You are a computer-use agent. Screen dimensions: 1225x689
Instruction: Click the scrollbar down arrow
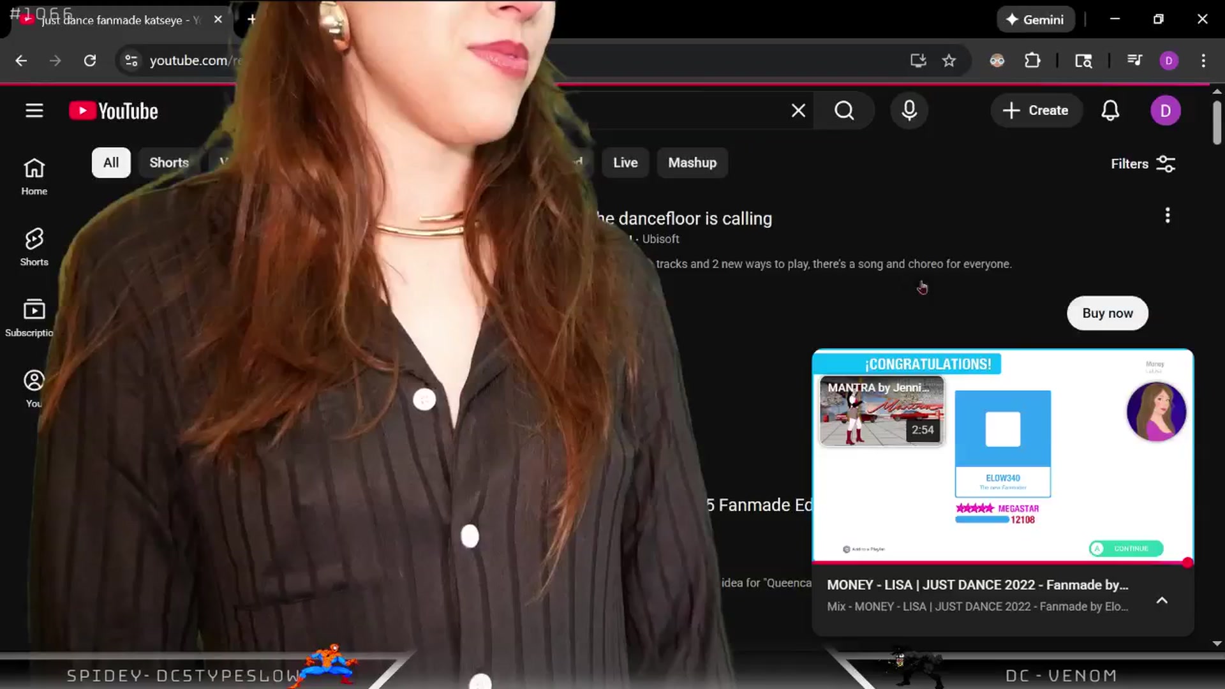(1217, 644)
